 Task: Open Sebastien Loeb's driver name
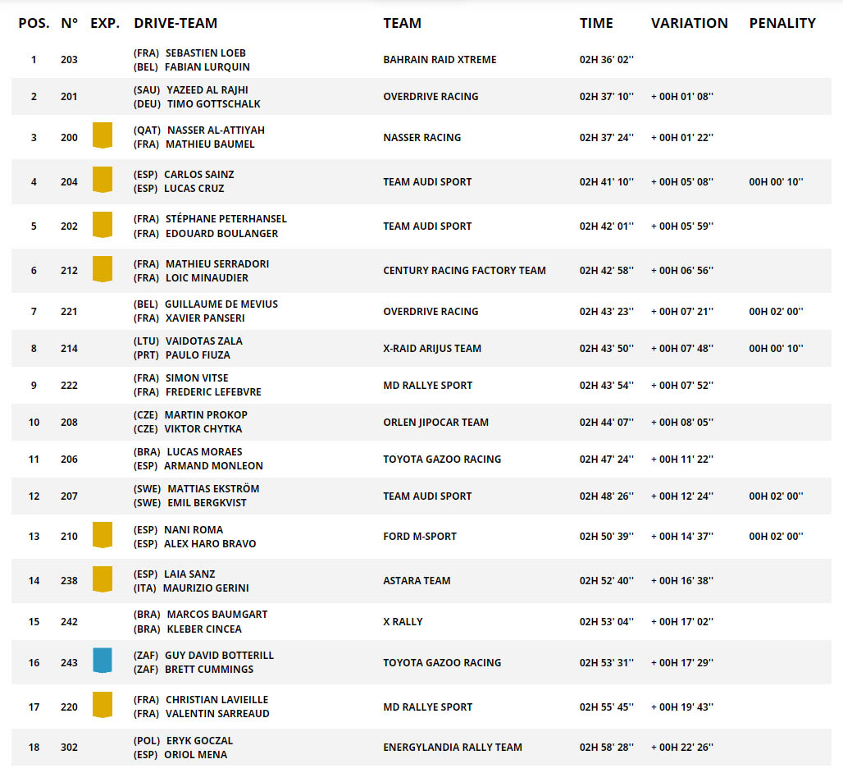click(205, 53)
